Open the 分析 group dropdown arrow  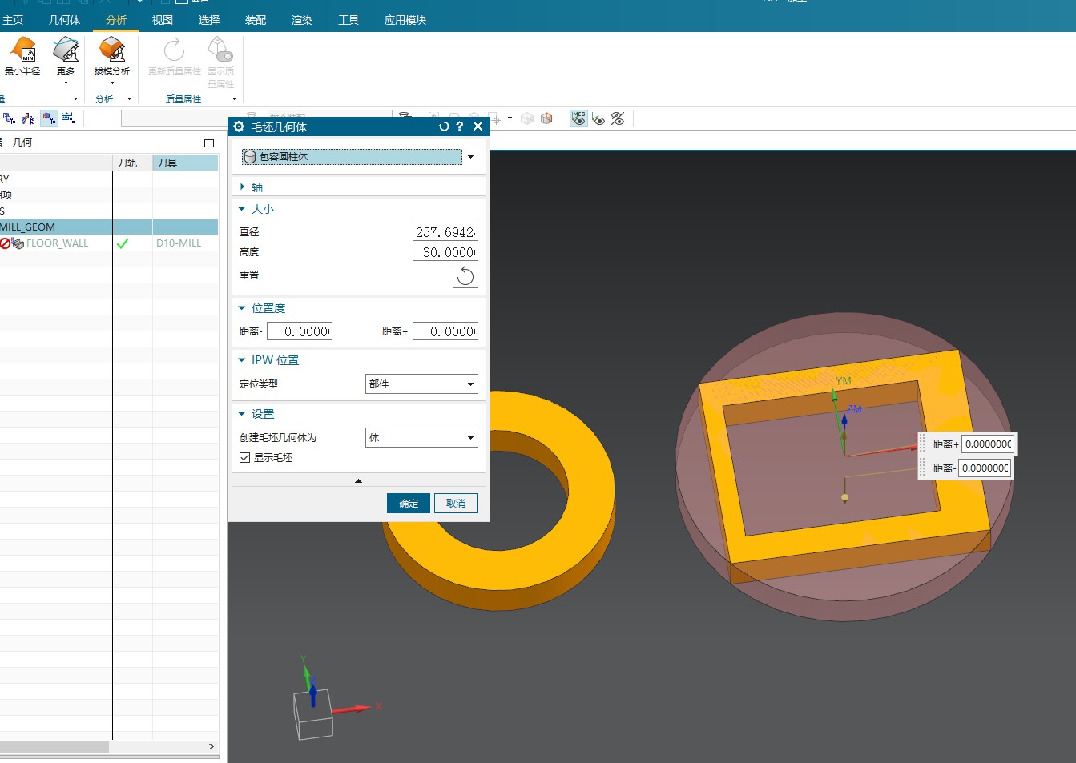129,99
